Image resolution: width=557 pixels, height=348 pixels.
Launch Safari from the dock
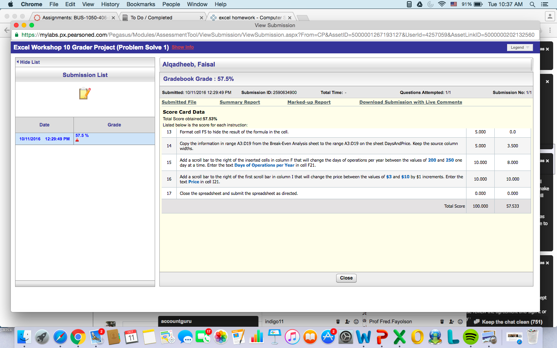tap(60, 337)
